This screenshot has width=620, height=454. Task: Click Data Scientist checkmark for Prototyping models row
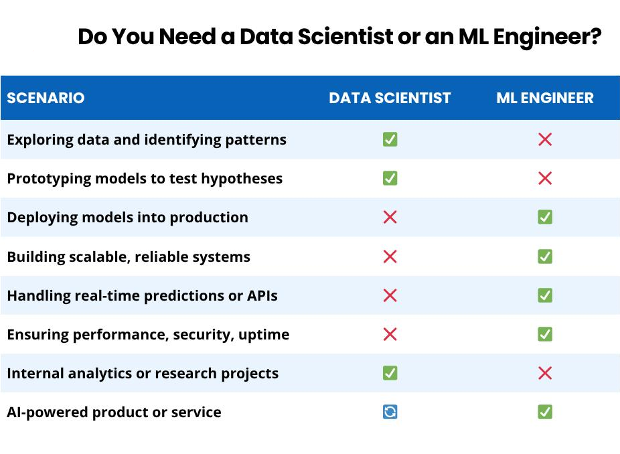390,178
